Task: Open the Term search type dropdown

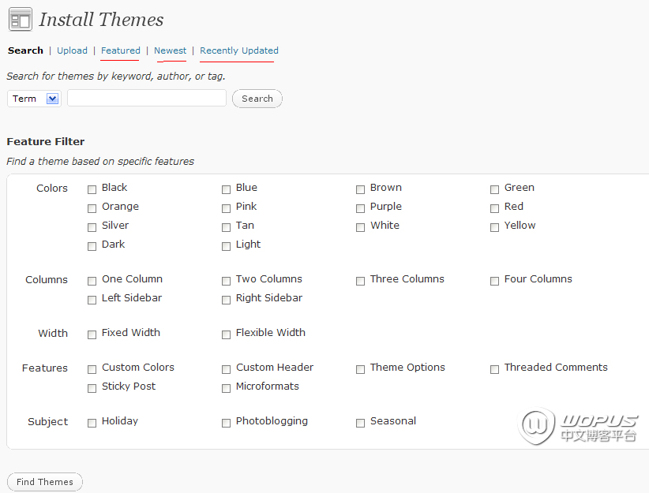Action: click(34, 99)
